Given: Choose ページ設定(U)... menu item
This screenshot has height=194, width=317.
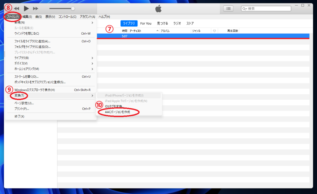Looking at the screenshot, I should click(x=51, y=103).
